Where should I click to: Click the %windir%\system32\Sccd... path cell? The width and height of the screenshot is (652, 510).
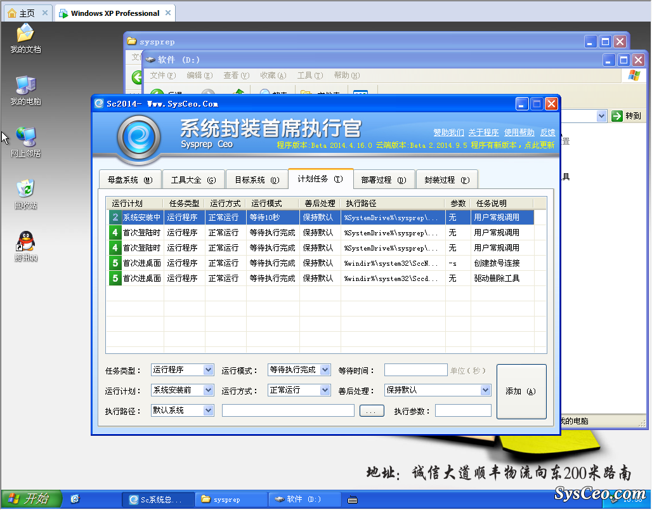[x=393, y=278]
